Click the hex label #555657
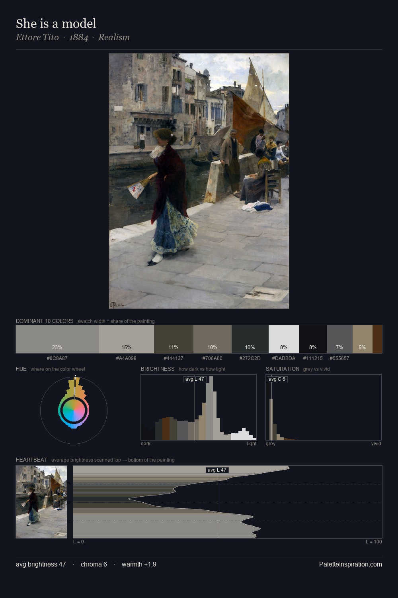 click(x=339, y=358)
